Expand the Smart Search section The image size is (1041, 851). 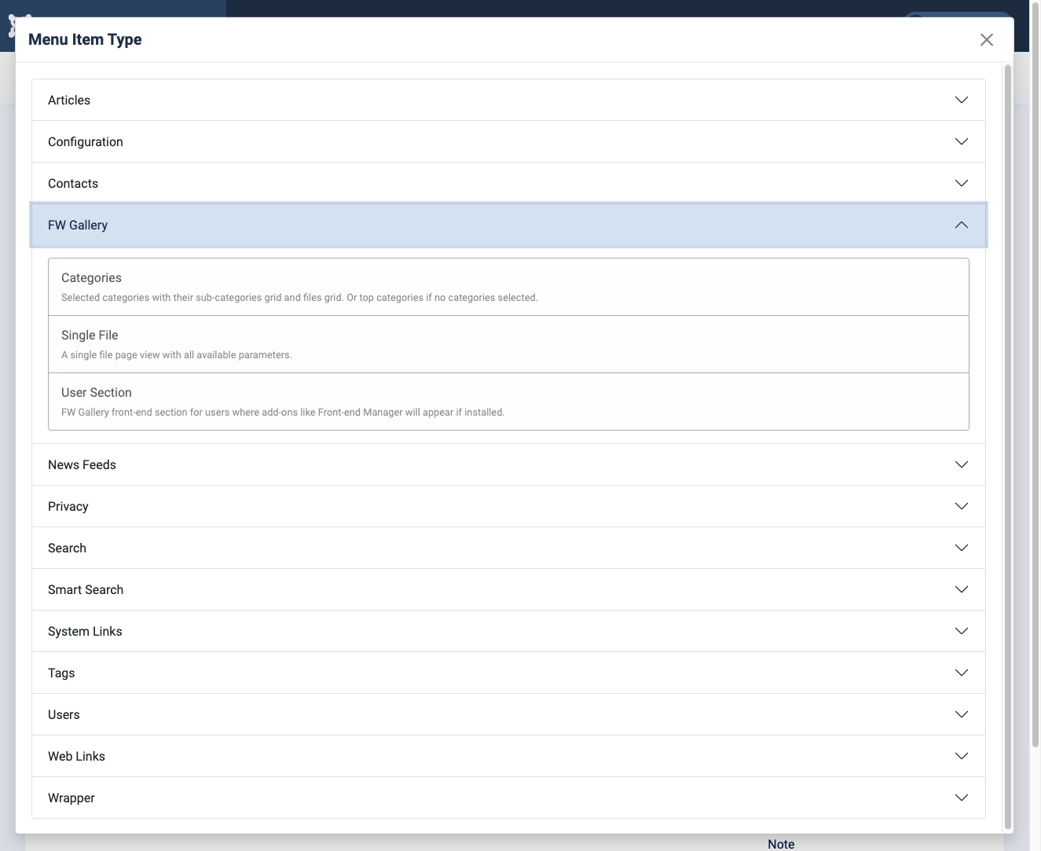tap(508, 589)
